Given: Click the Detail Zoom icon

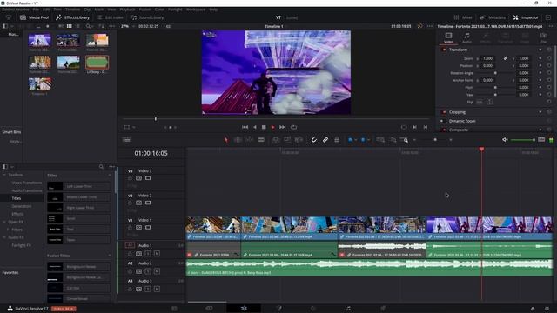Looking at the screenshot, I should (x=393, y=140).
